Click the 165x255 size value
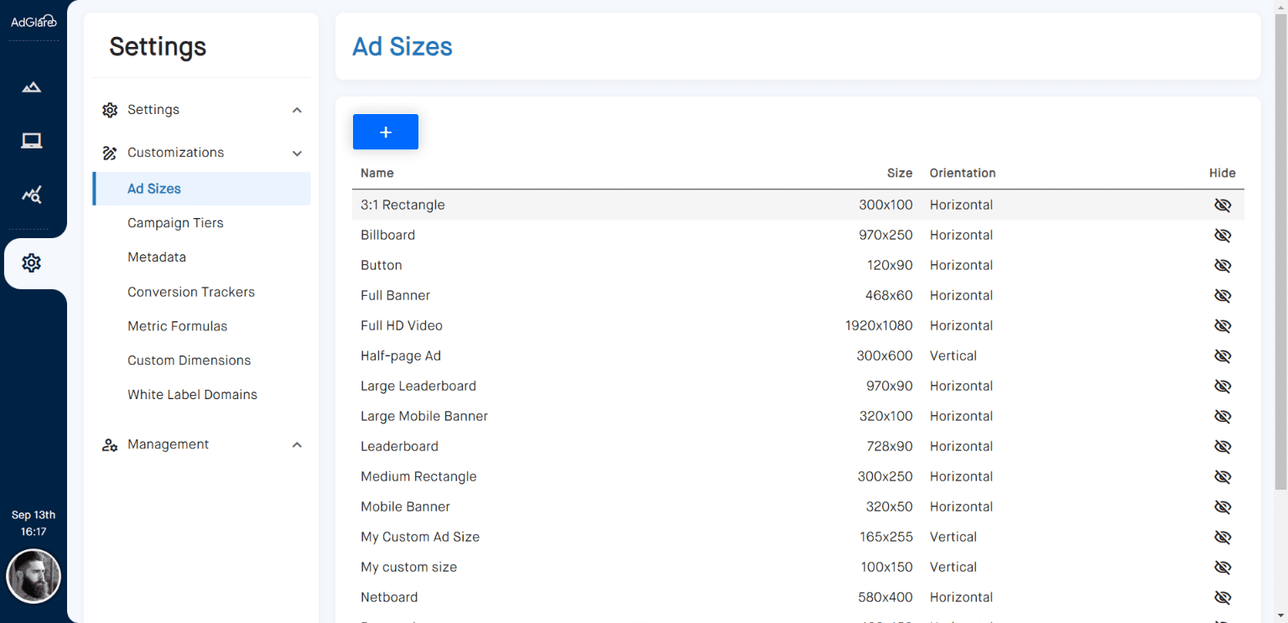 point(887,537)
